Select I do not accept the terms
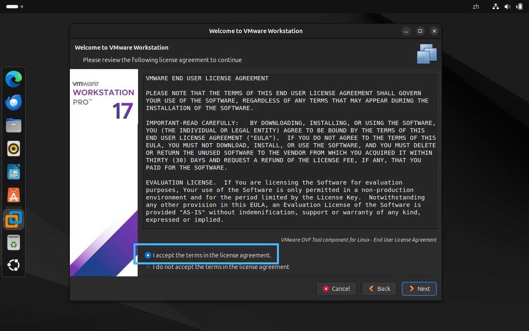The image size is (529, 331). (x=217, y=267)
